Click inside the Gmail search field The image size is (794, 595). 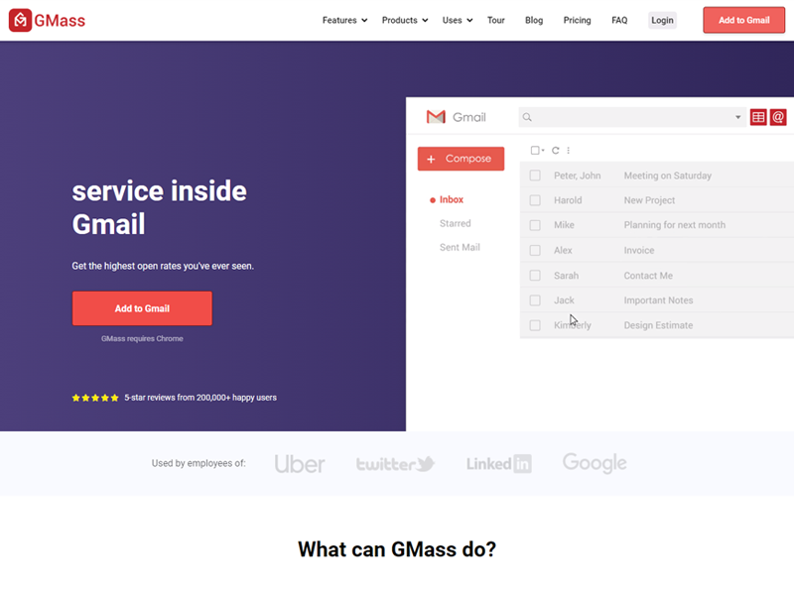tap(632, 117)
